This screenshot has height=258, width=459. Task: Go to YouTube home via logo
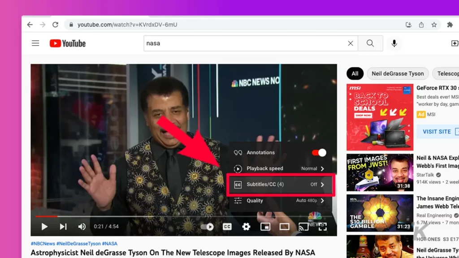pyautogui.click(x=68, y=43)
